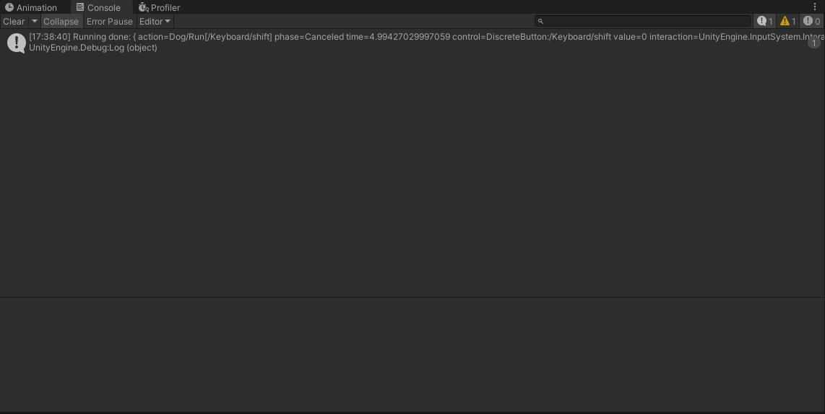Toggle warning filter with yellow triangle
This screenshot has width=825, height=414.
coord(787,21)
